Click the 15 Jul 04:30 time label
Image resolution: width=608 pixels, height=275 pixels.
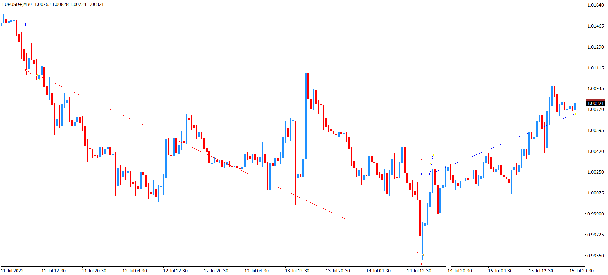click(500, 271)
